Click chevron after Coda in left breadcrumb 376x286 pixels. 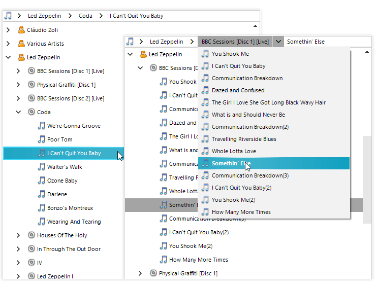pyautogui.click(x=101, y=16)
